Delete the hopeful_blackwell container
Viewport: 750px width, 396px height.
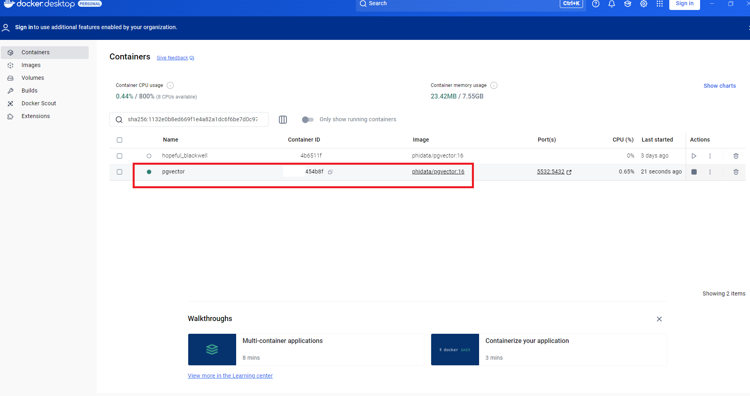coord(736,156)
